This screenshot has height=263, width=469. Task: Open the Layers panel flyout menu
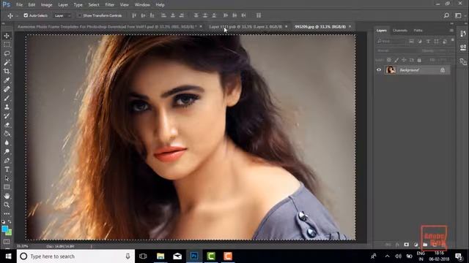click(x=451, y=31)
